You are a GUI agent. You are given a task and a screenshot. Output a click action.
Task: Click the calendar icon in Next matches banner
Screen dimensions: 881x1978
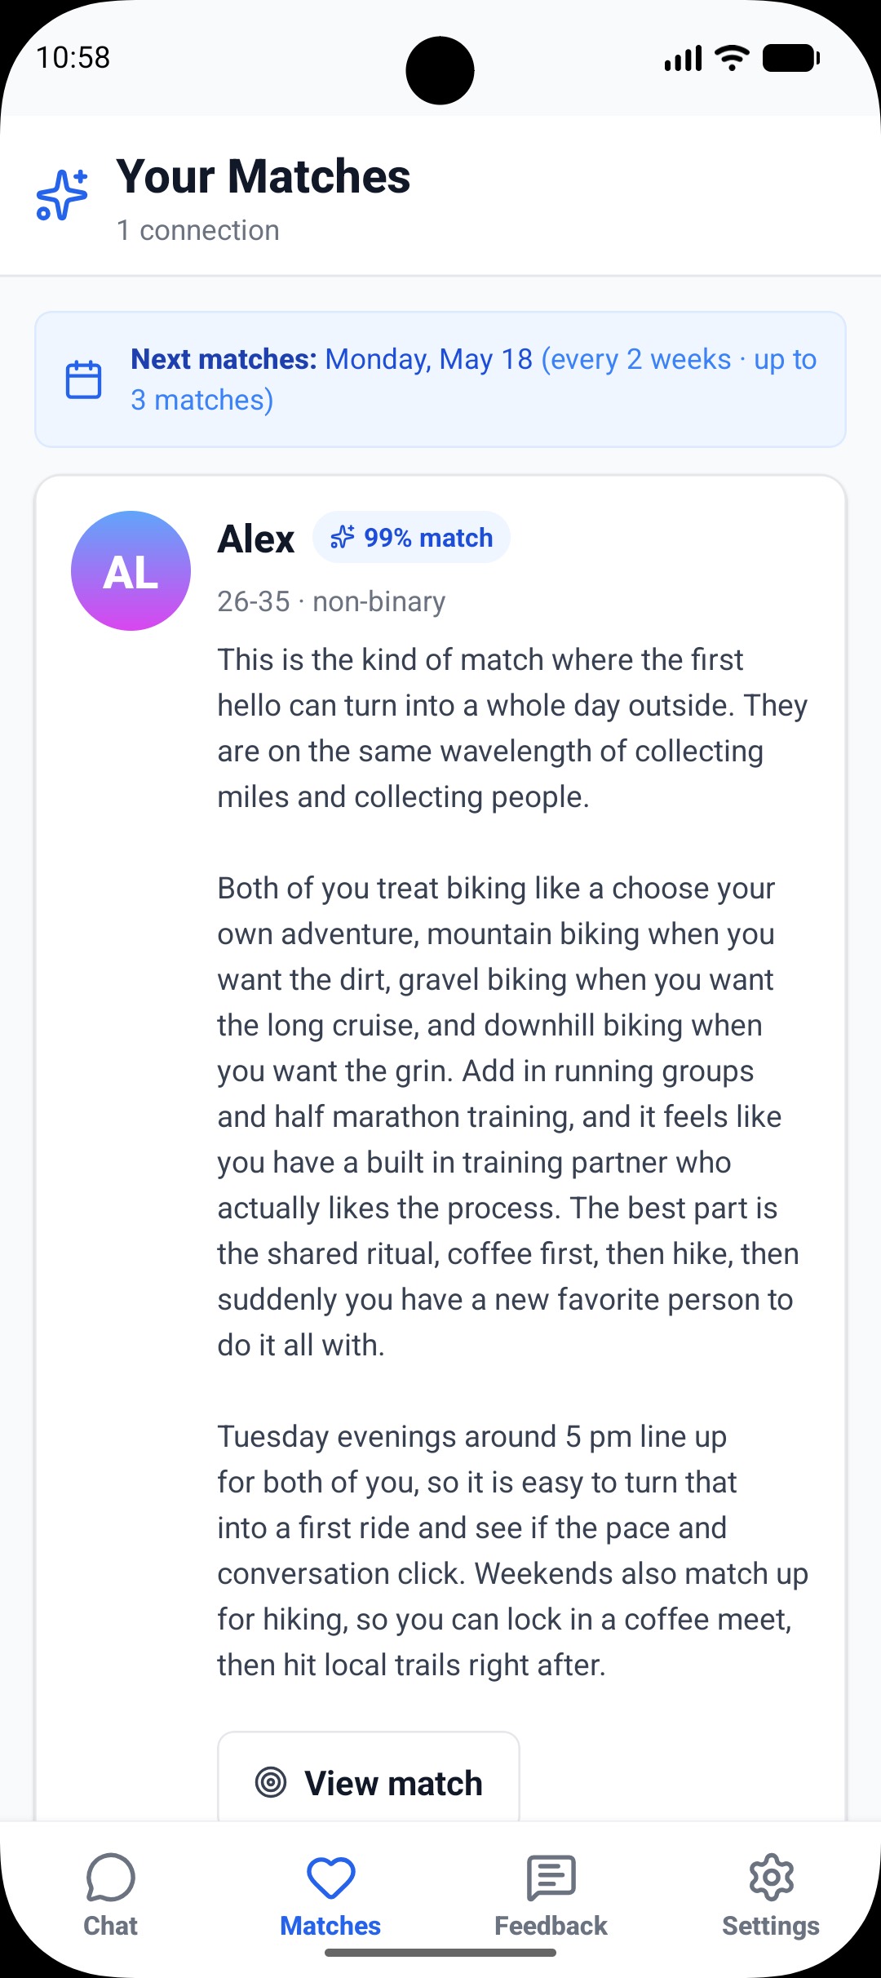pyautogui.click(x=83, y=379)
